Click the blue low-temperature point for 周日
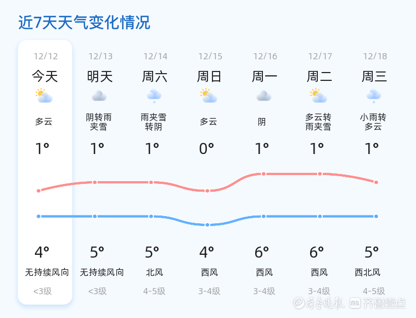 (207, 225)
